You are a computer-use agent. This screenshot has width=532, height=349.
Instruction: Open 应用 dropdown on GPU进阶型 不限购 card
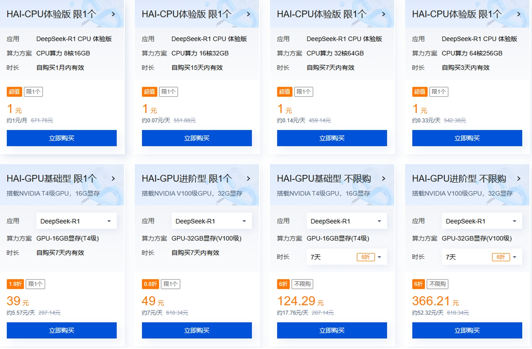point(482,221)
